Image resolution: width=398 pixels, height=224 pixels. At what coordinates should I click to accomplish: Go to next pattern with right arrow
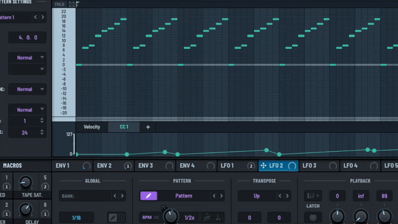tap(43, 17)
